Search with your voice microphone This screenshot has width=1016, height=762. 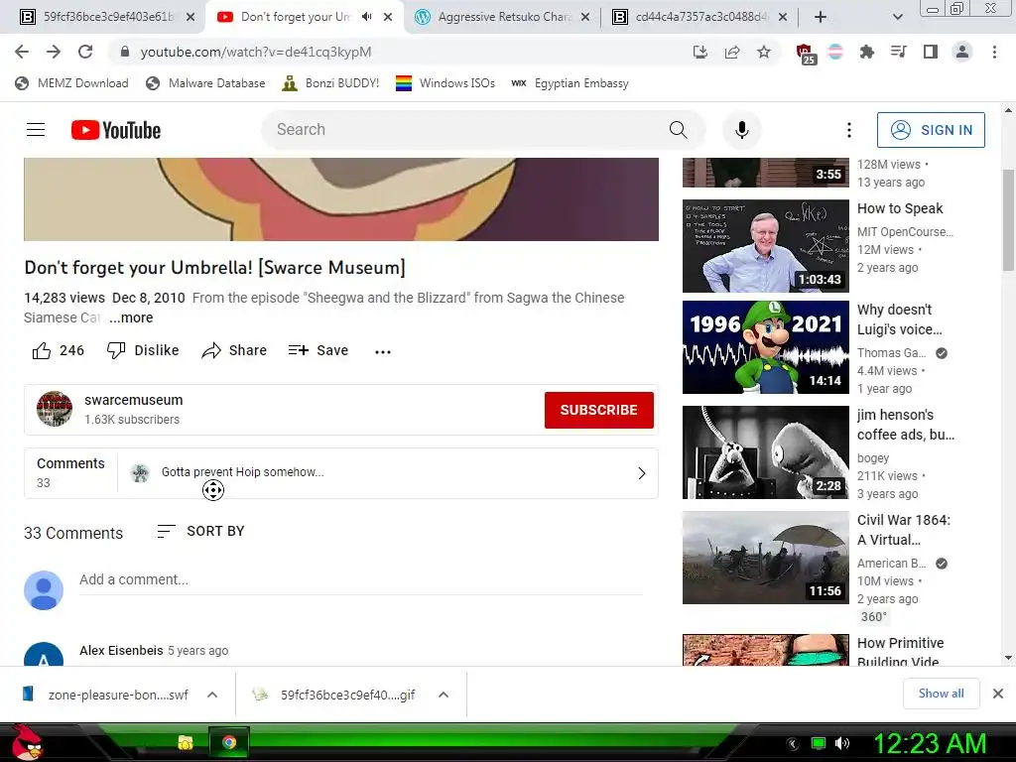coord(742,130)
